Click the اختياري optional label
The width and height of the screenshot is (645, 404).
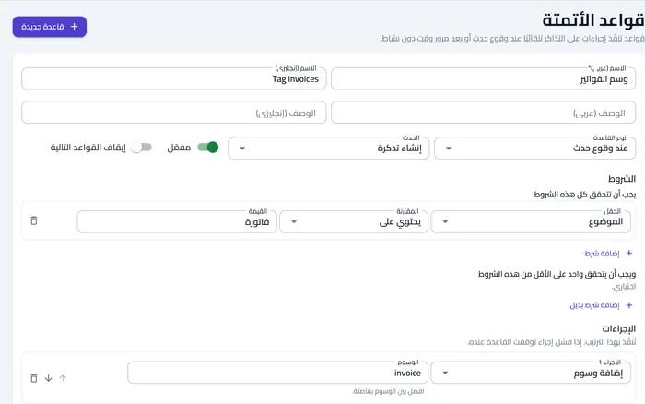(624, 286)
